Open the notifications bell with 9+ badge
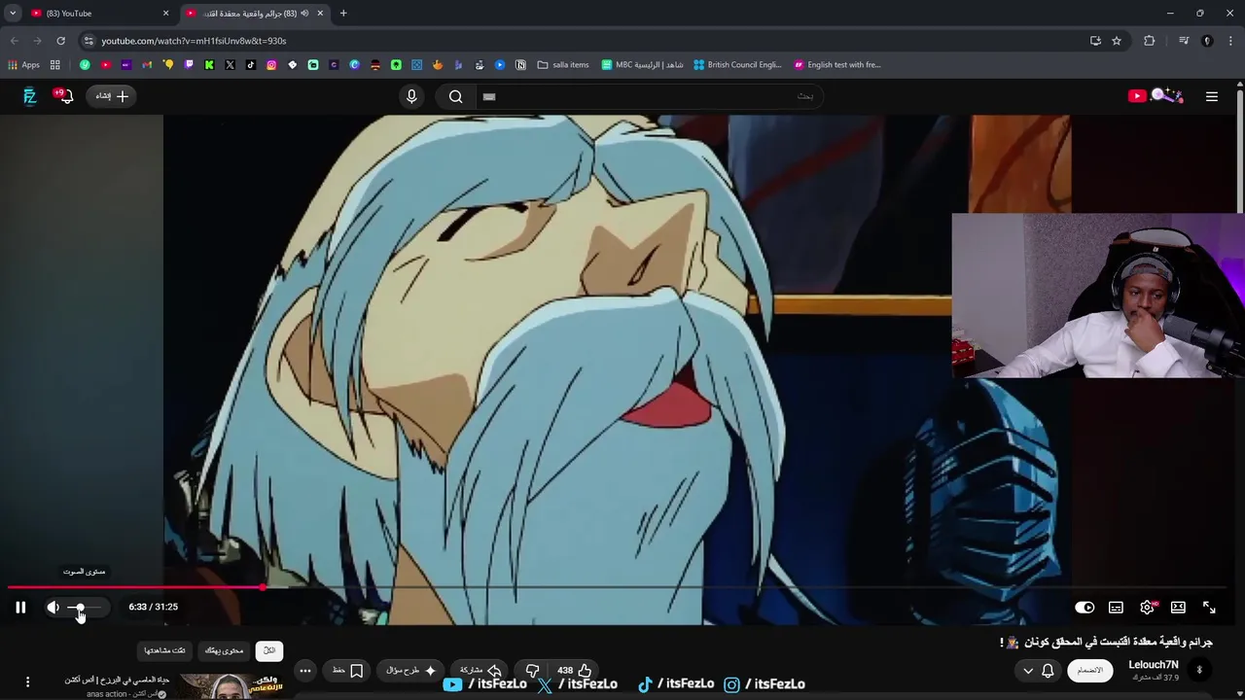 (x=65, y=96)
